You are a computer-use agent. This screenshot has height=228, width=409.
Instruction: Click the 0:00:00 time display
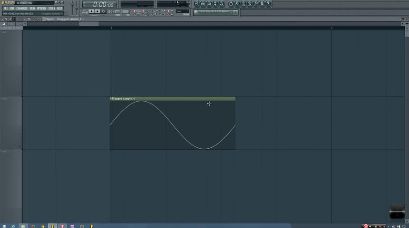(100, 4)
